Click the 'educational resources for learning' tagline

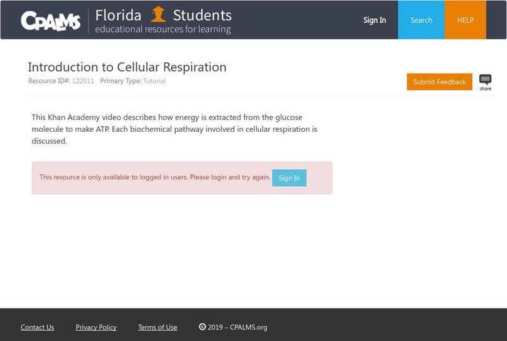click(163, 29)
